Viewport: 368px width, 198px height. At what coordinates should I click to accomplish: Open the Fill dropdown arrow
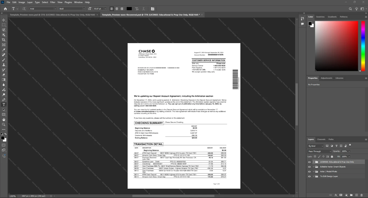349,156
